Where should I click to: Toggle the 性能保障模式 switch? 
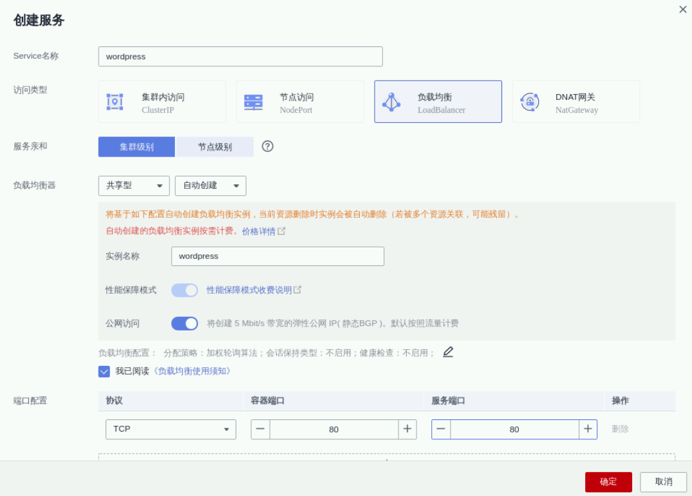point(185,291)
